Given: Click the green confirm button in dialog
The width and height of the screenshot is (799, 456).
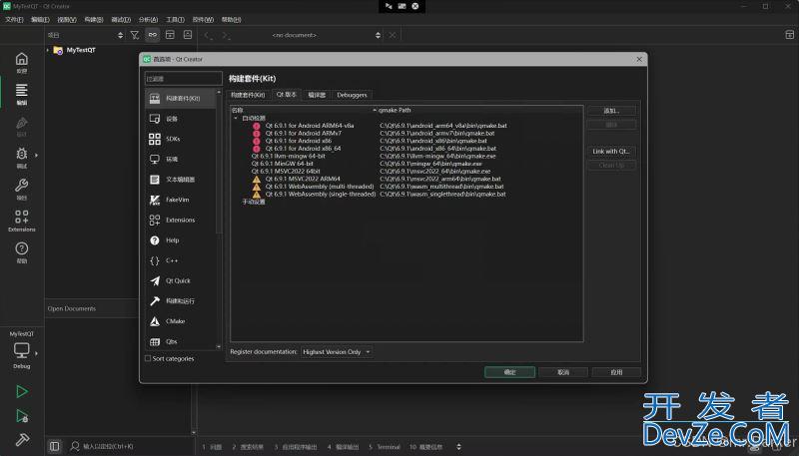Looking at the screenshot, I should coord(509,372).
